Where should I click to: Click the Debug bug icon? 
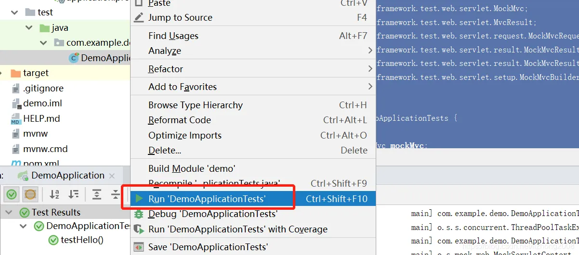pos(139,214)
